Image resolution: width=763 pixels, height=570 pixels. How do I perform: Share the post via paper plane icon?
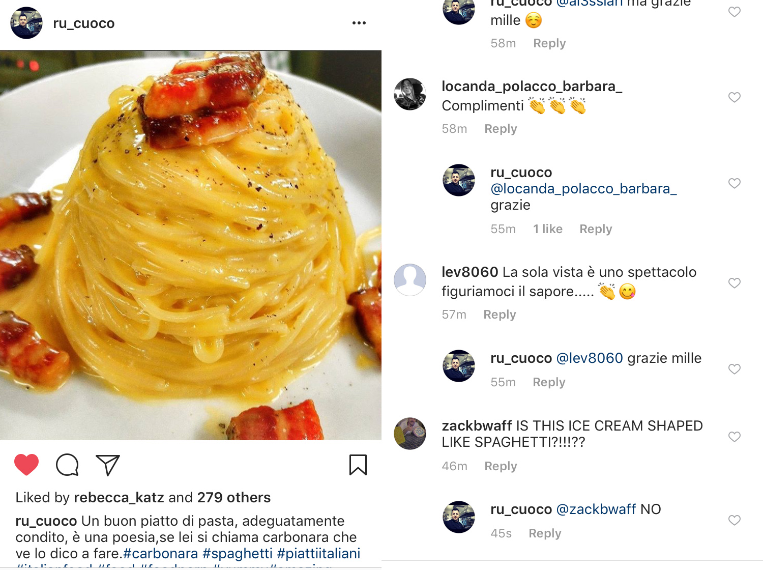(107, 465)
